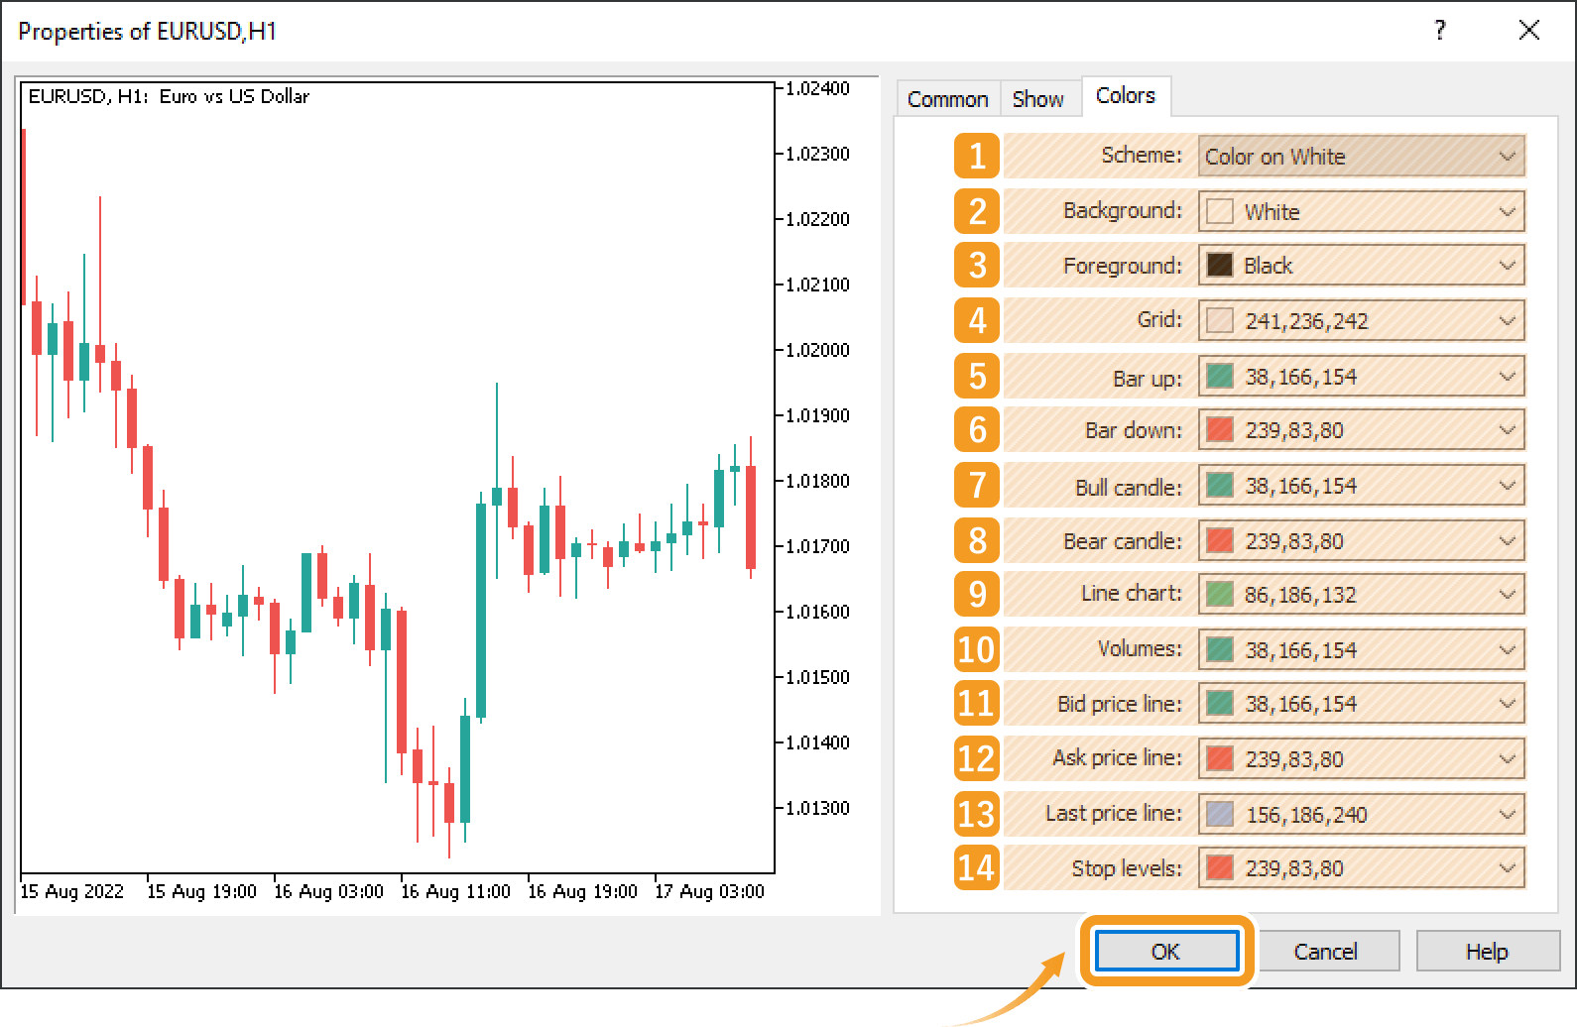The image size is (1577, 1027).
Task: Switch to the Common tab
Action: [947, 99]
